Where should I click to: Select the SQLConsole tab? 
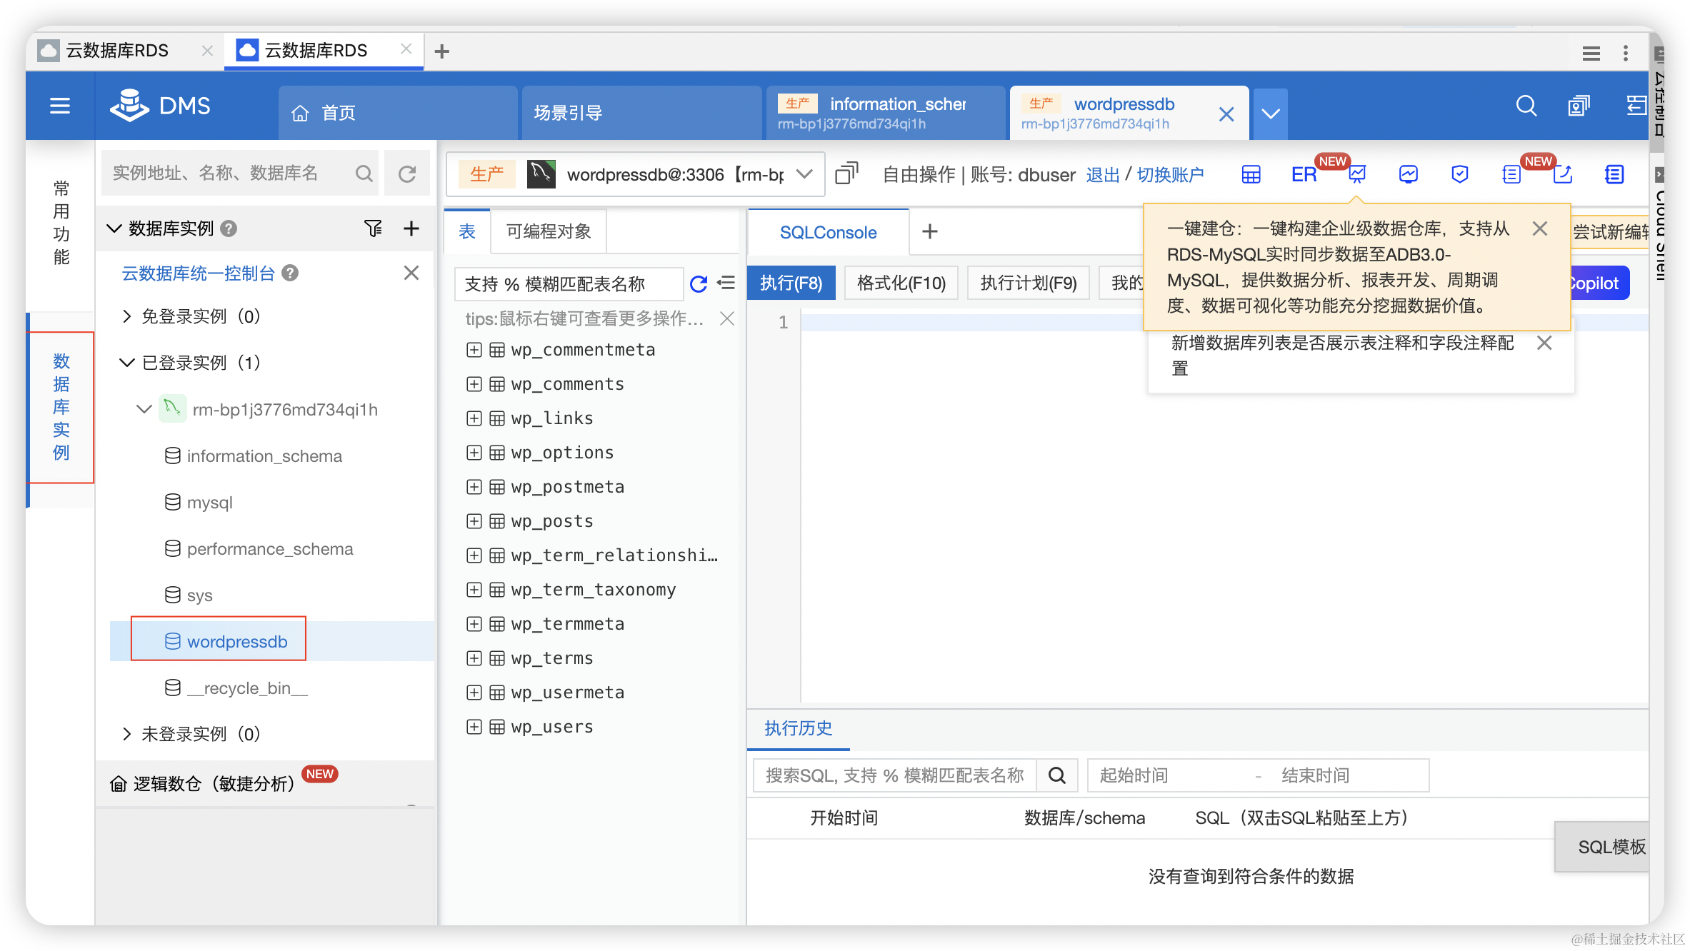pos(828,232)
